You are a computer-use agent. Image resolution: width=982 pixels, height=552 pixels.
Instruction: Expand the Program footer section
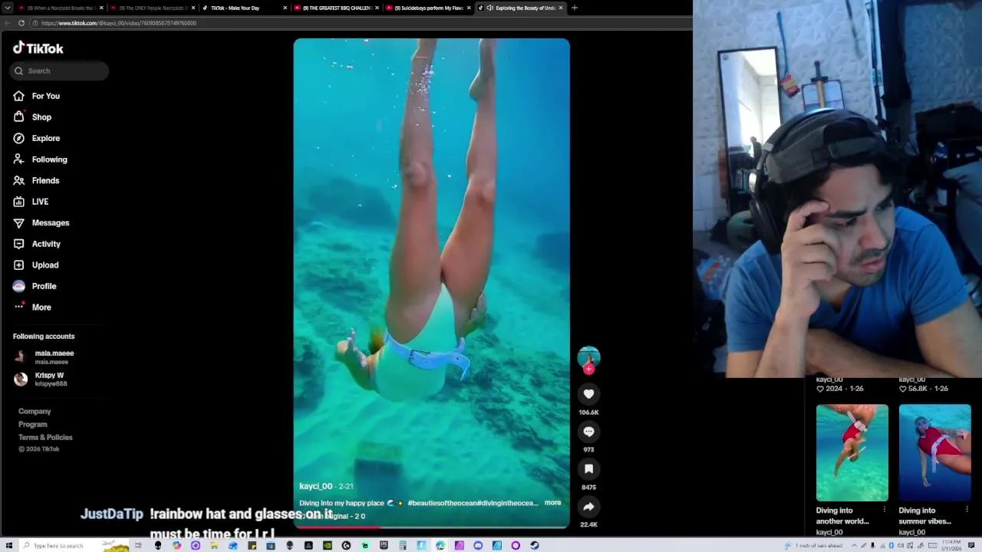(33, 425)
